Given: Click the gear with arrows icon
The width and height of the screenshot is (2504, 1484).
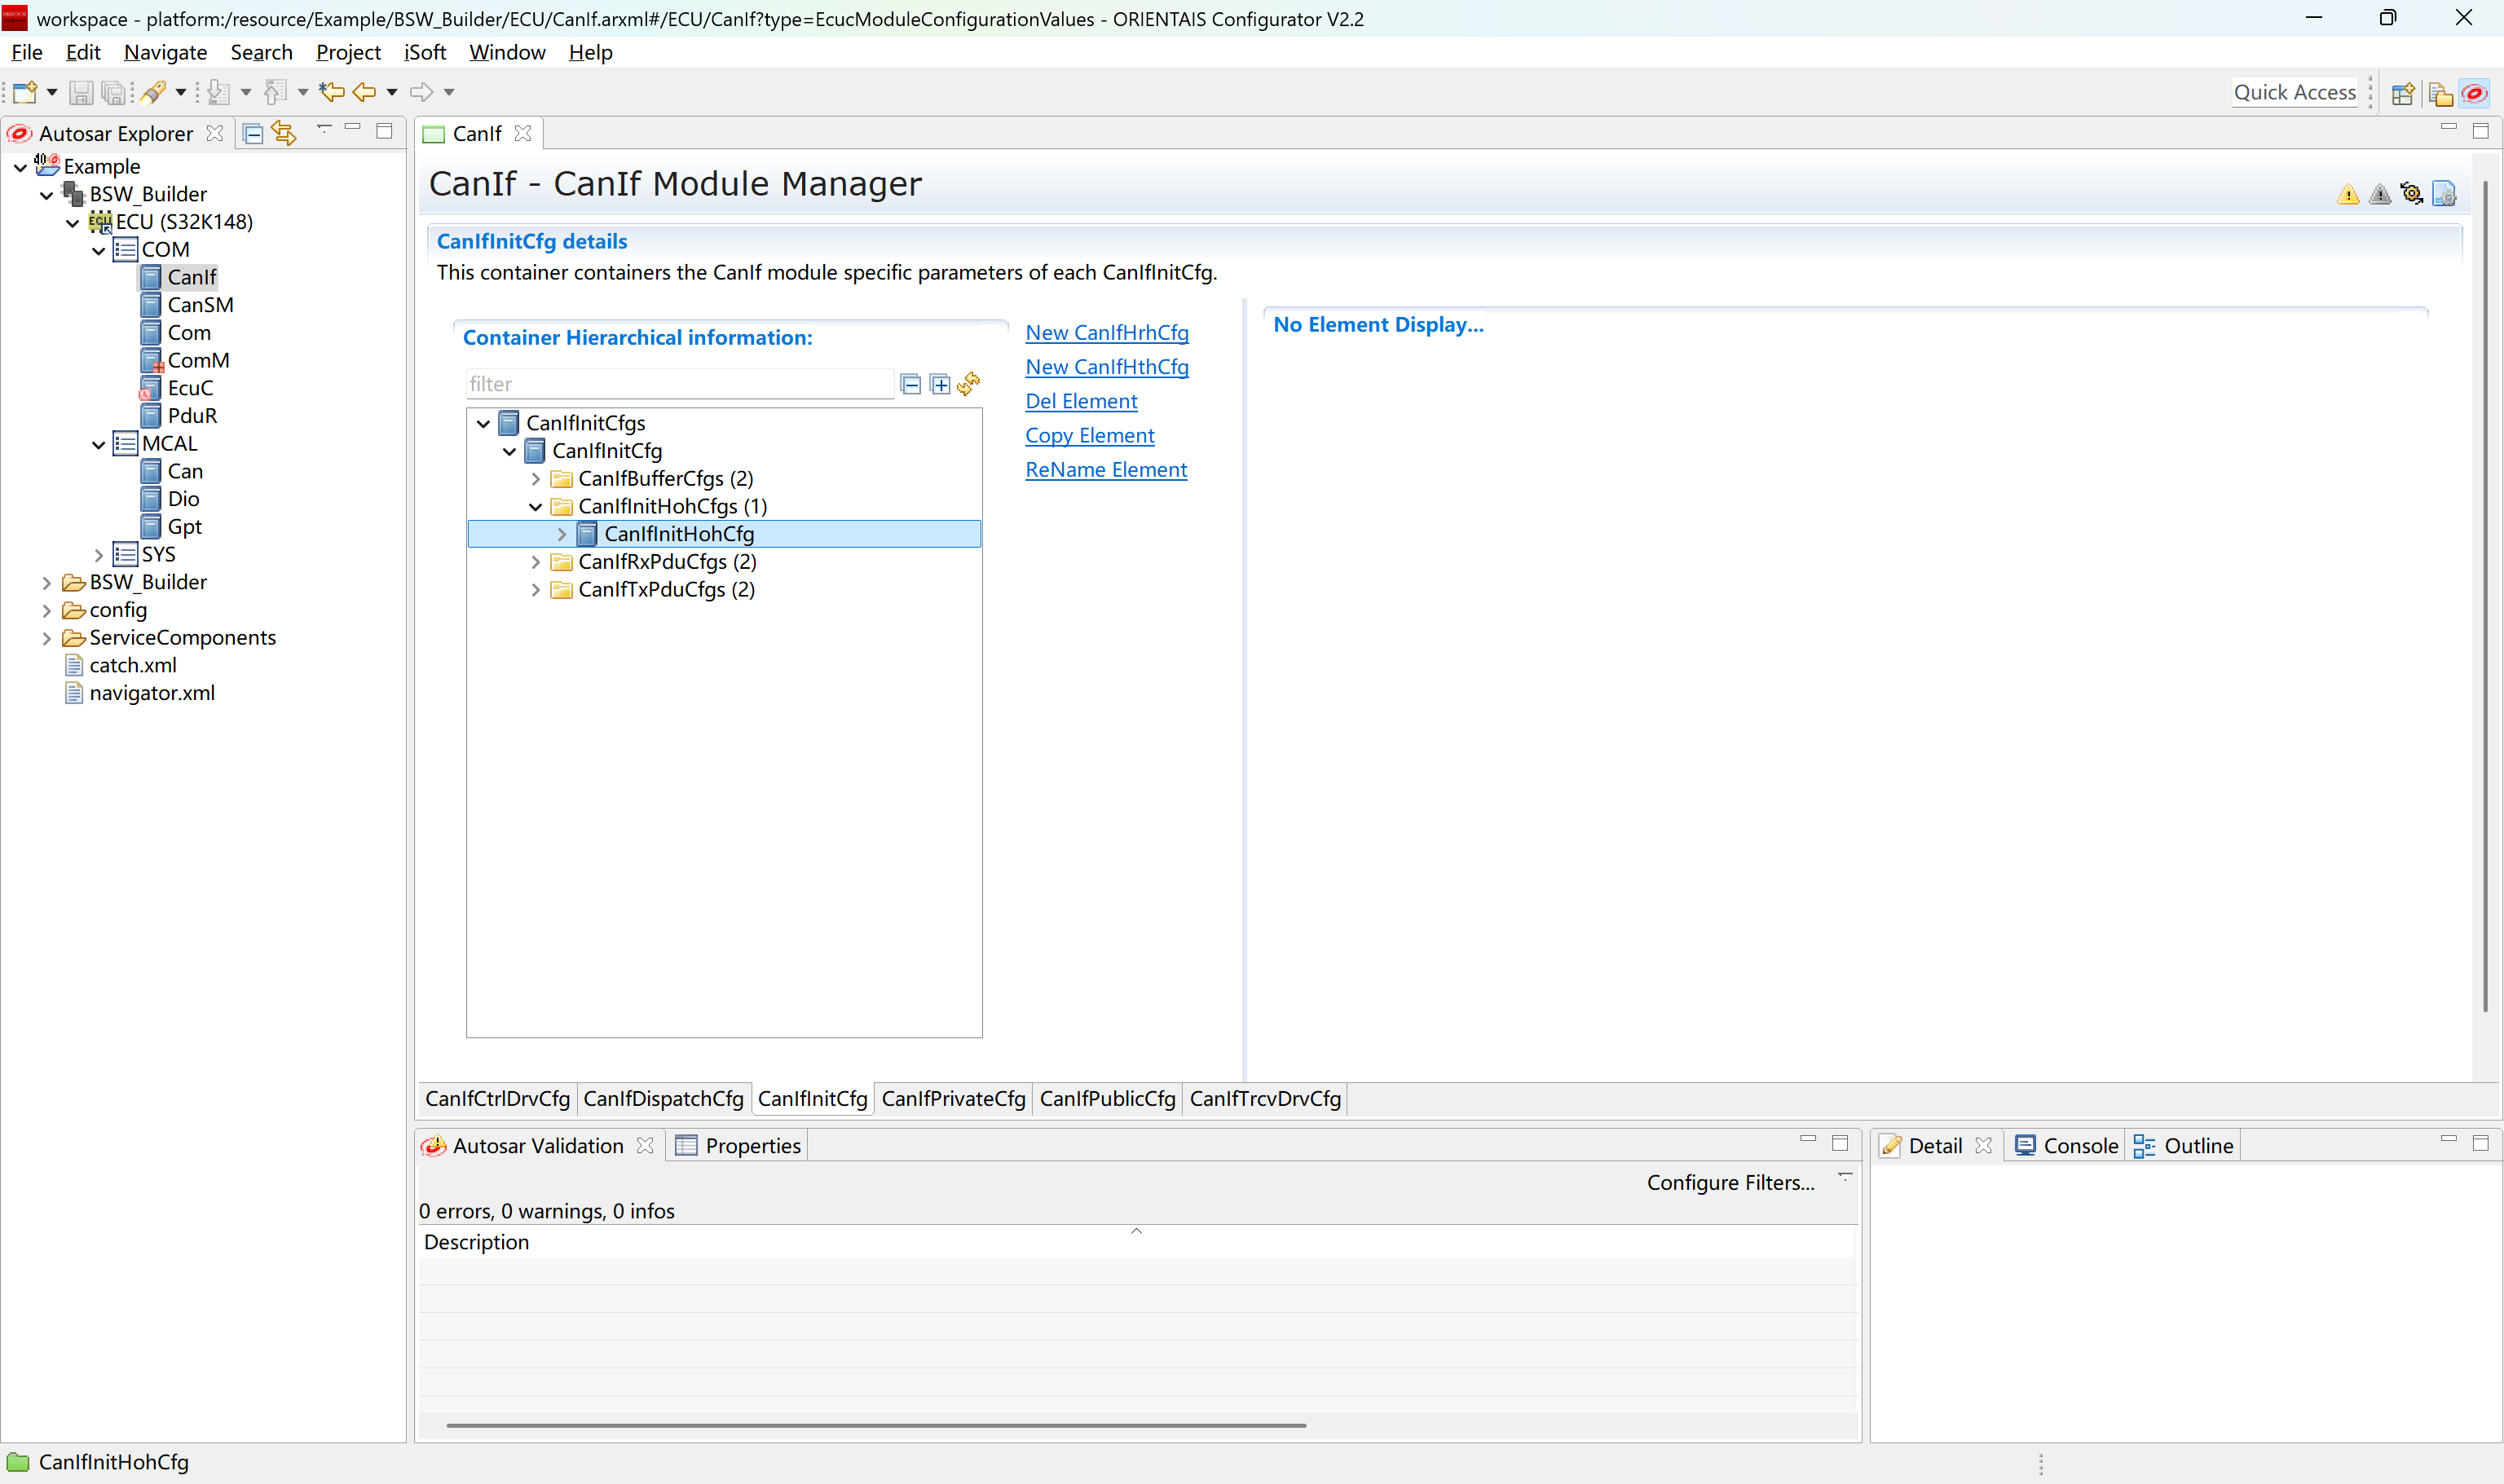Looking at the screenshot, I should pyautogui.click(x=2411, y=194).
